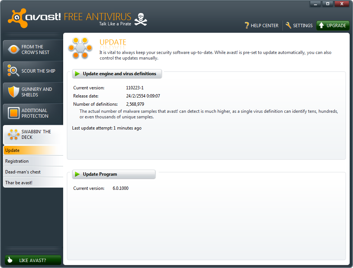353x268 pixels.
Task: Click Update engine and virus definitions button
Action: 117,74
